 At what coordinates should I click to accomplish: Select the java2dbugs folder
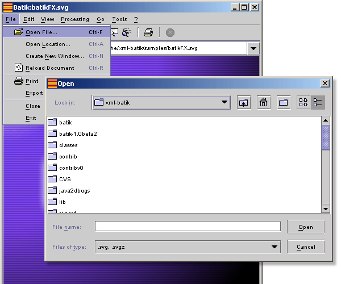74,190
